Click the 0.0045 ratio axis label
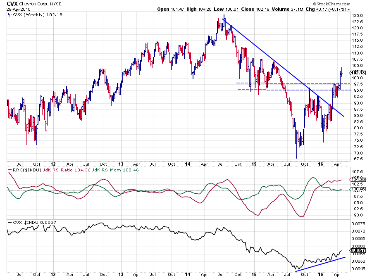The image size is (372, 278). coord(358,269)
